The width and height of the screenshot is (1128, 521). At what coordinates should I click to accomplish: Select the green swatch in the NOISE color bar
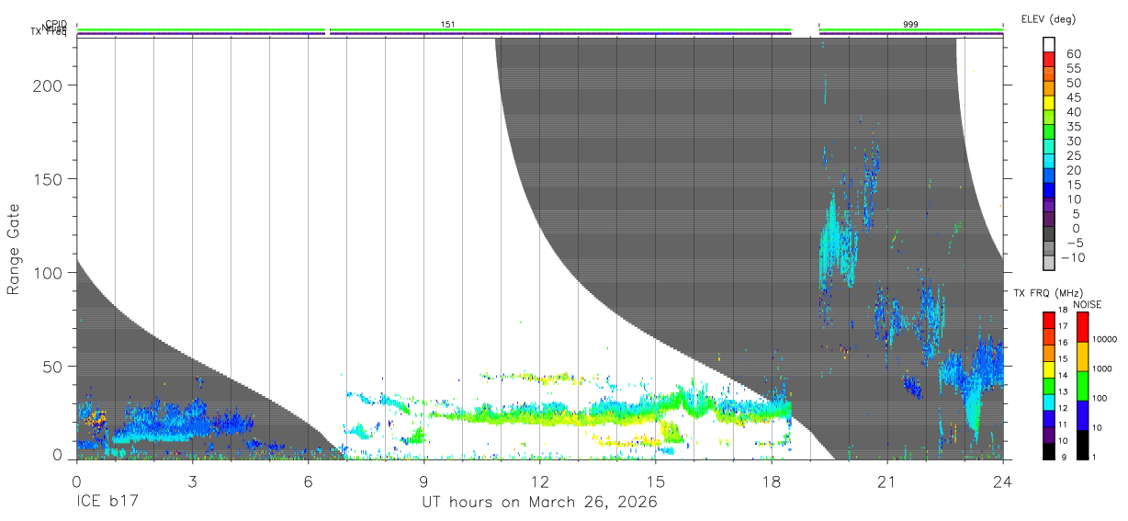click(x=1082, y=386)
